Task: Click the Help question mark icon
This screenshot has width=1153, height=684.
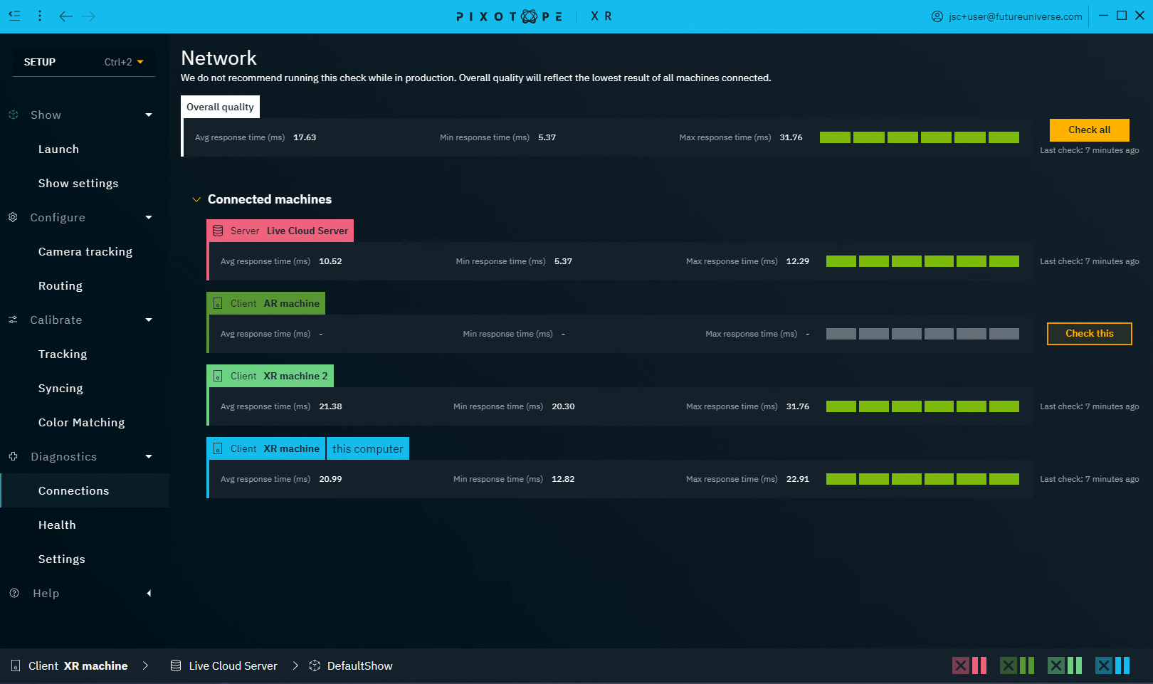Action: (x=14, y=593)
